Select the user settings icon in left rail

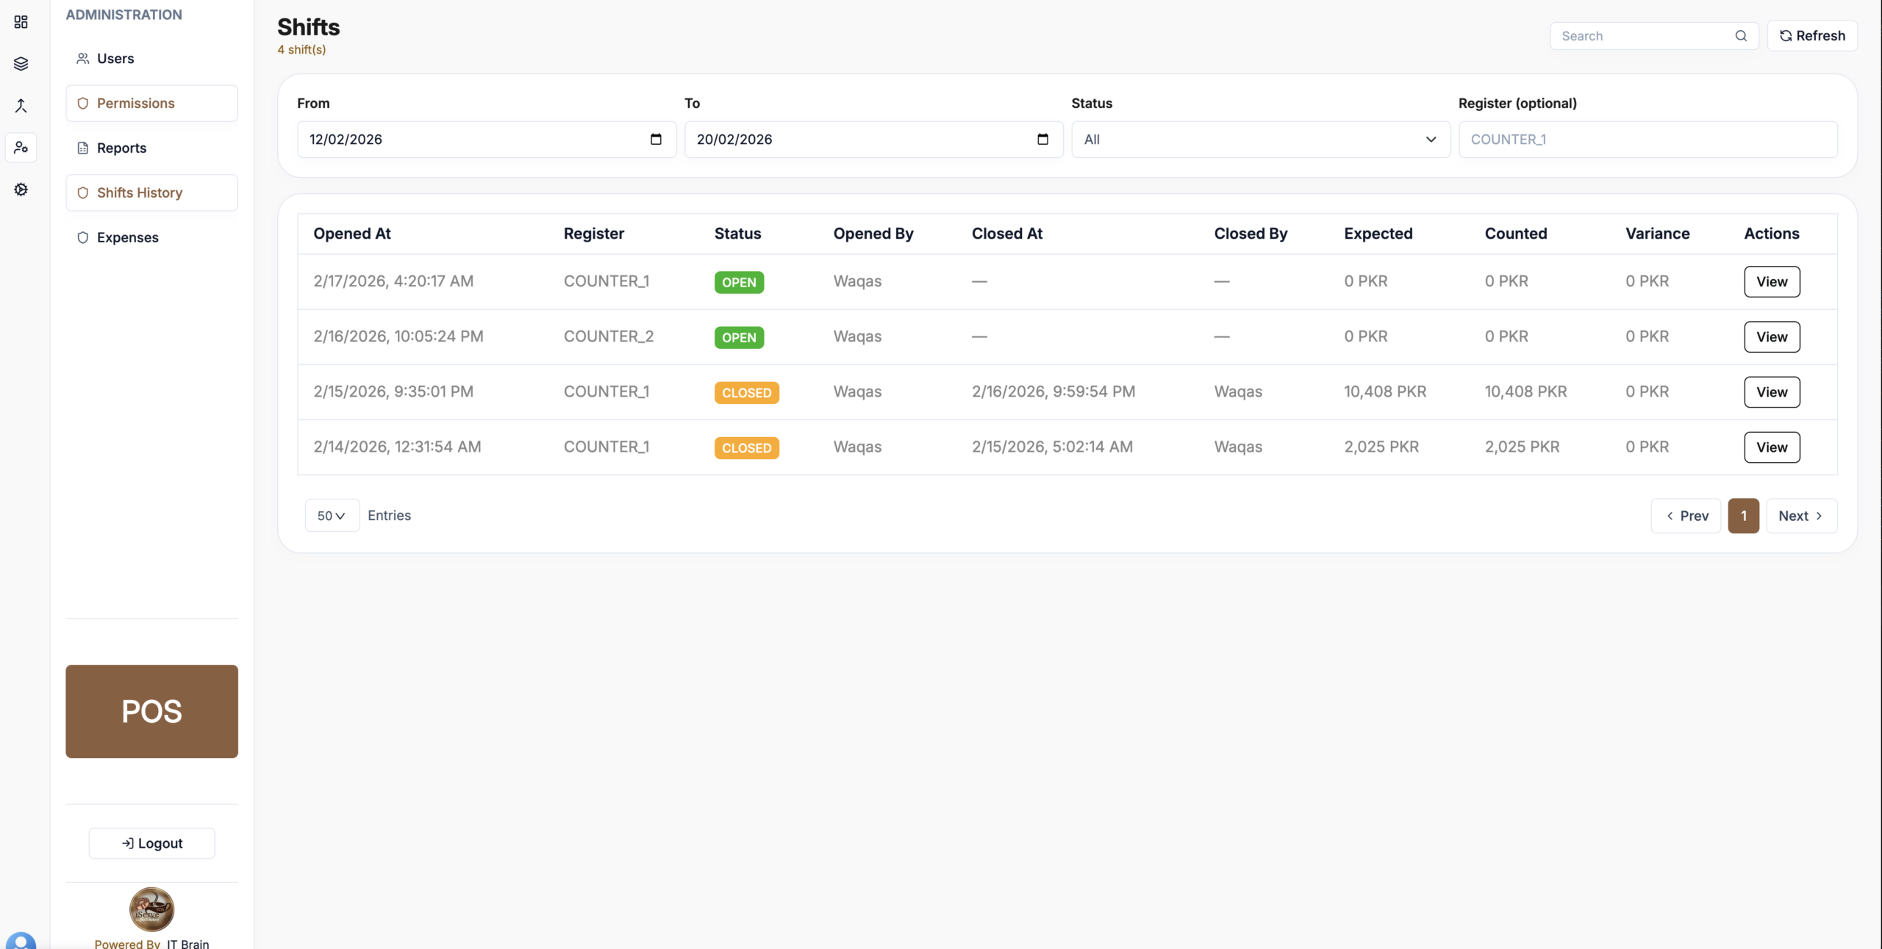click(21, 148)
